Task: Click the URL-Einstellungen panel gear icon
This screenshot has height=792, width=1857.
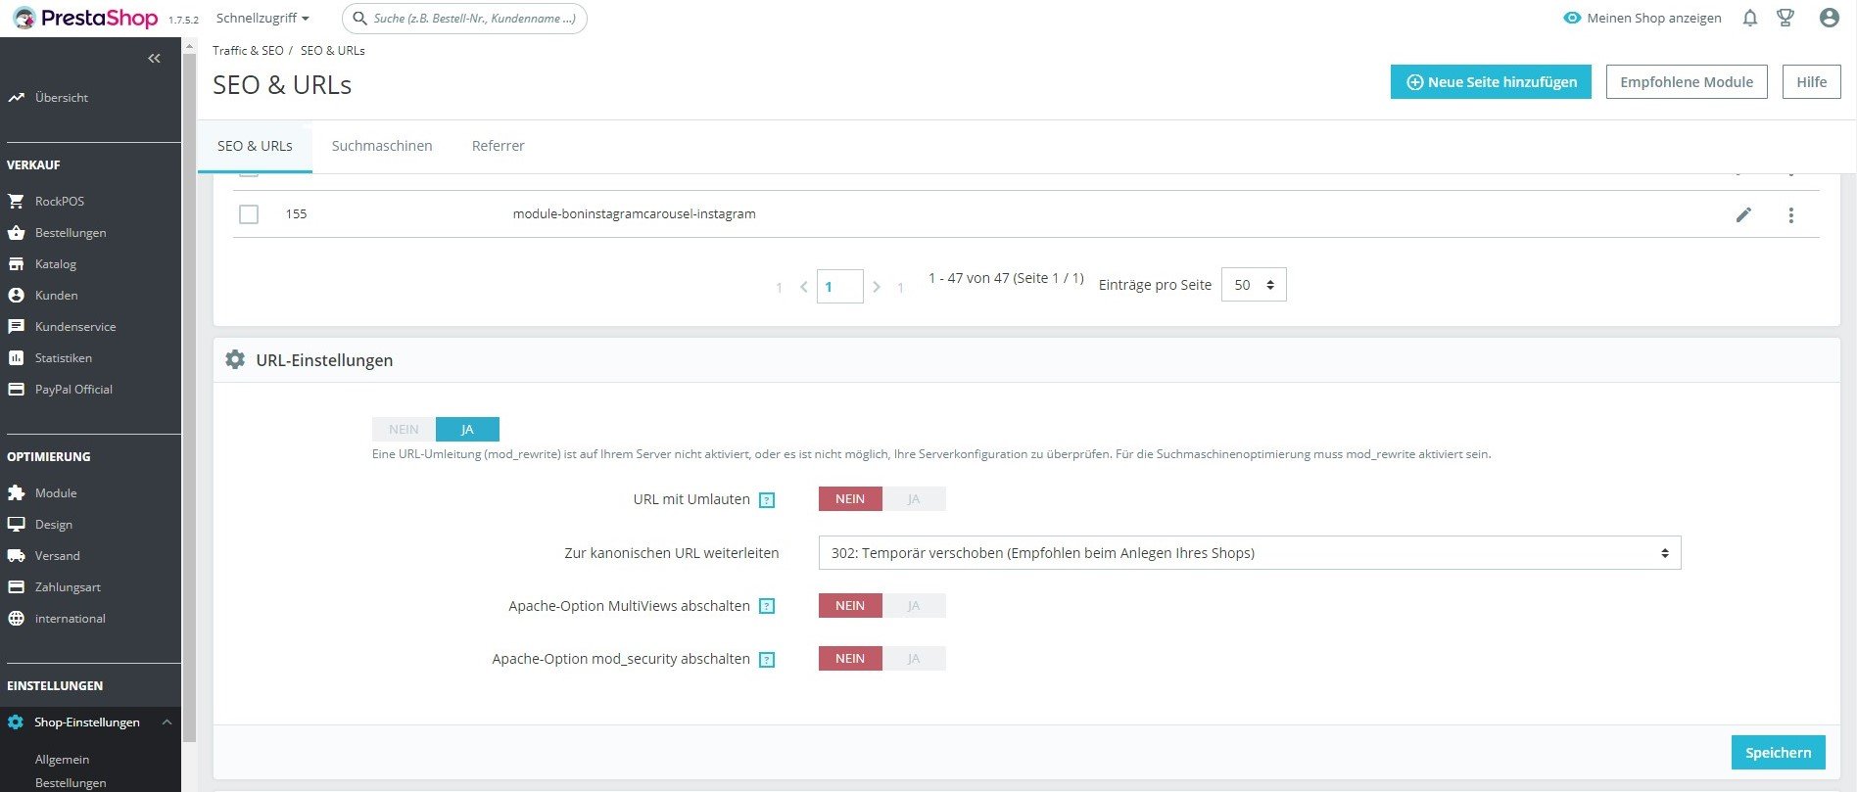Action: click(235, 360)
